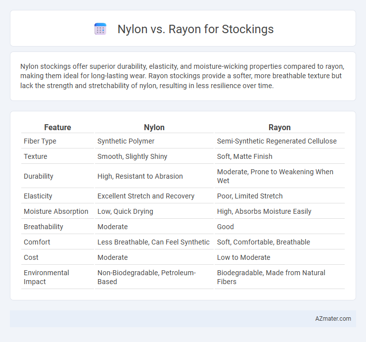
Task: Click the Cost row label
Action: pos(31,257)
